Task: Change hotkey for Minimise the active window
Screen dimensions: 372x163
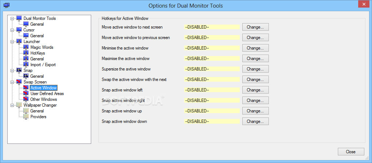Action: [x=255, y=48]
